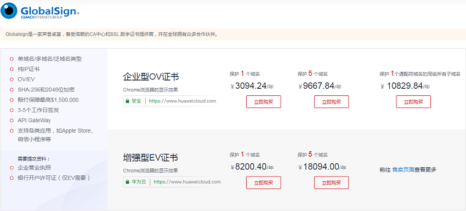This screenshot has width=466, height=211.
Task: Click the EV row Chrome浏览器的显示效果 caption
Action: pos(150,170)
